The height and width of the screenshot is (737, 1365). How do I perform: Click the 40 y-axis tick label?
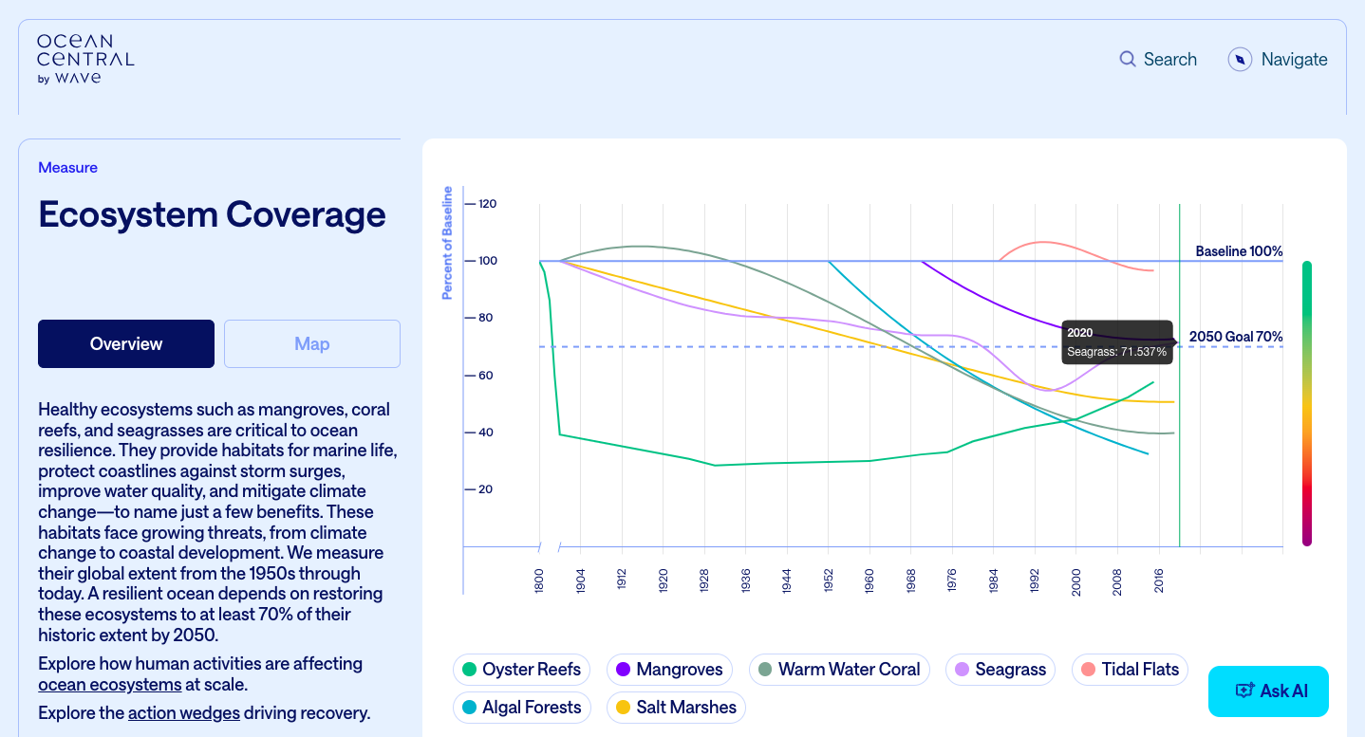[486, 433]
